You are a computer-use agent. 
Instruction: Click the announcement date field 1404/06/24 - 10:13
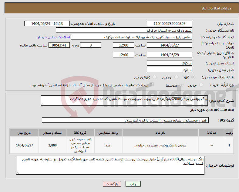(47, 23)
